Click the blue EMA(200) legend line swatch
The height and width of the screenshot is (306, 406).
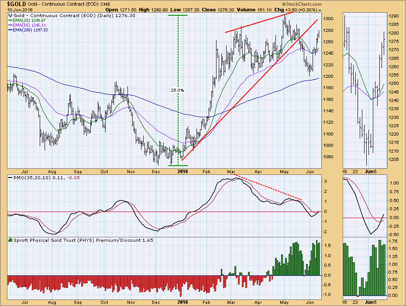[10, 31]
